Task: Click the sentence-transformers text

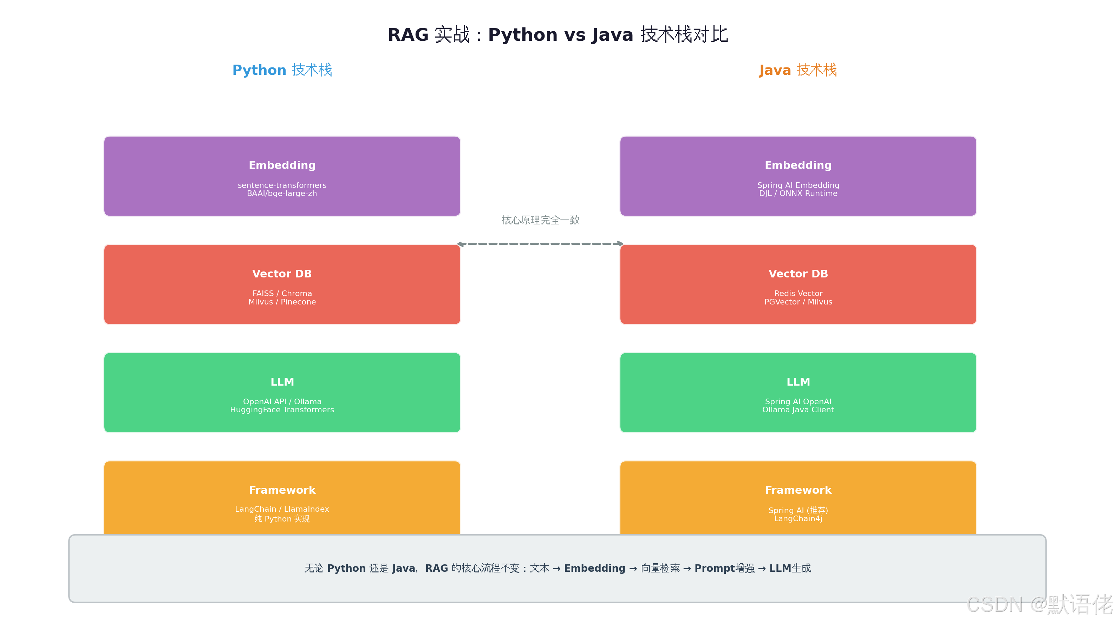Action: [282, 185]
